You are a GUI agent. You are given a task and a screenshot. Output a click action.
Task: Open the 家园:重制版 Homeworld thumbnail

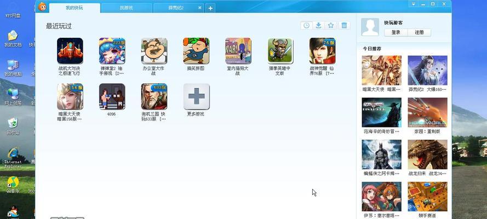pyautogui.click(x=427, y=112)
